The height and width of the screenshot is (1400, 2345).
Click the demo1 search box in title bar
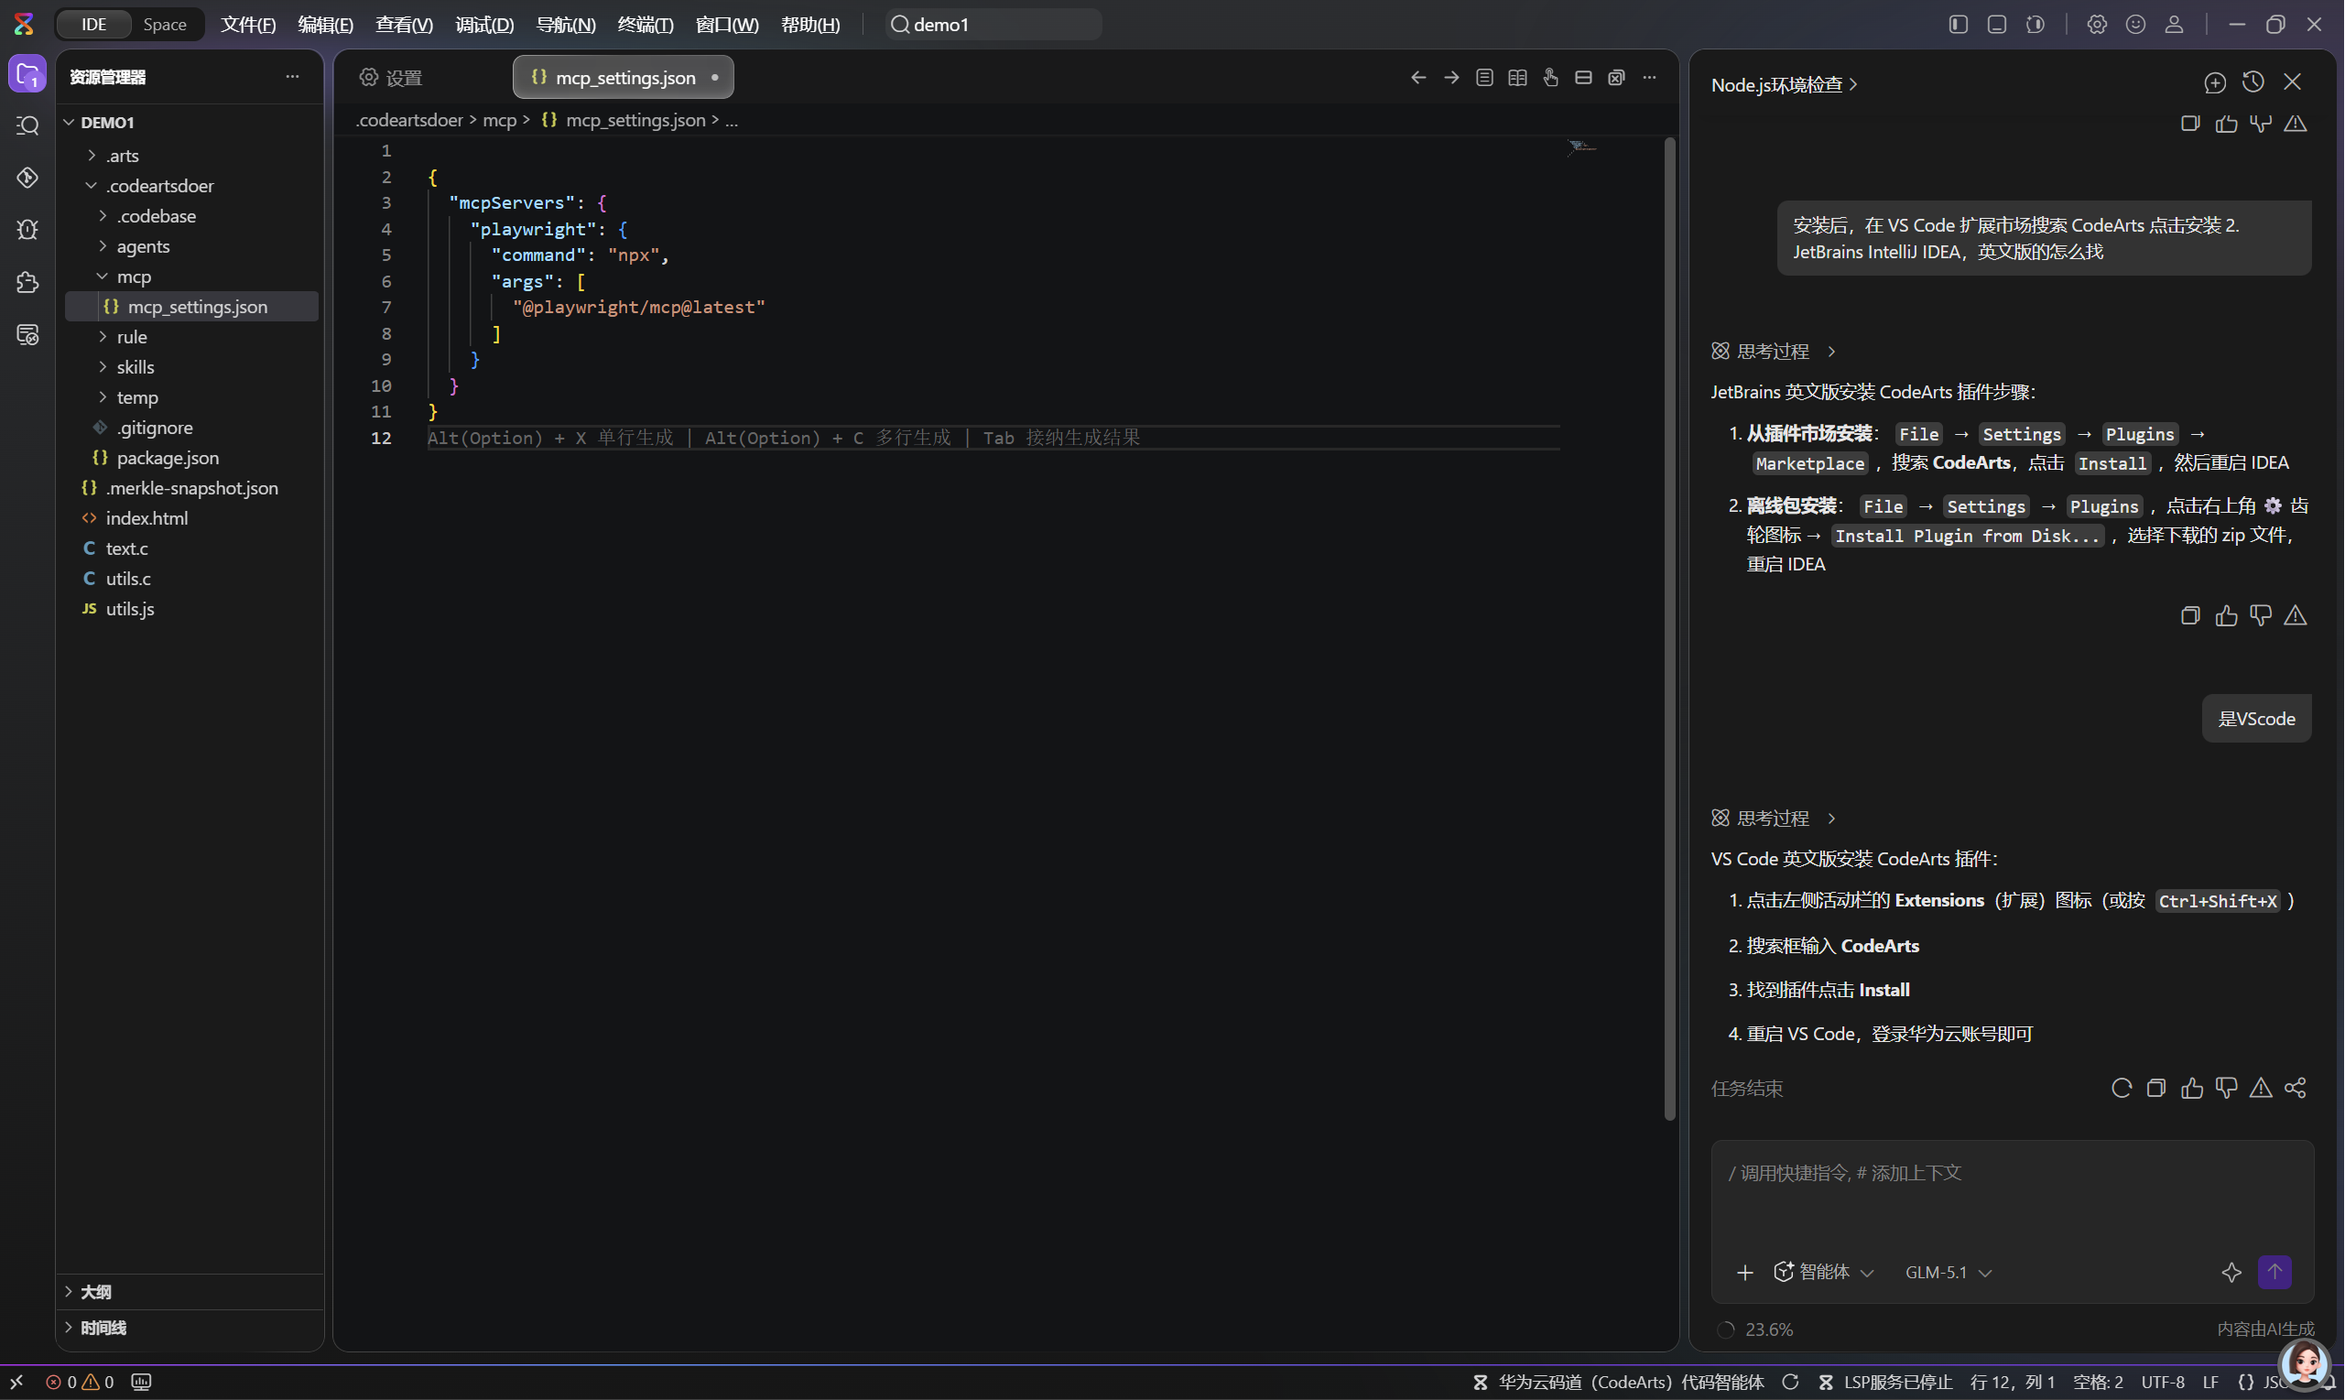(x=993, y=25)
